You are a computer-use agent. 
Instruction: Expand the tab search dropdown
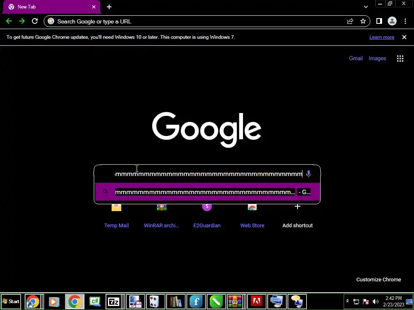(x=365, y=7)
